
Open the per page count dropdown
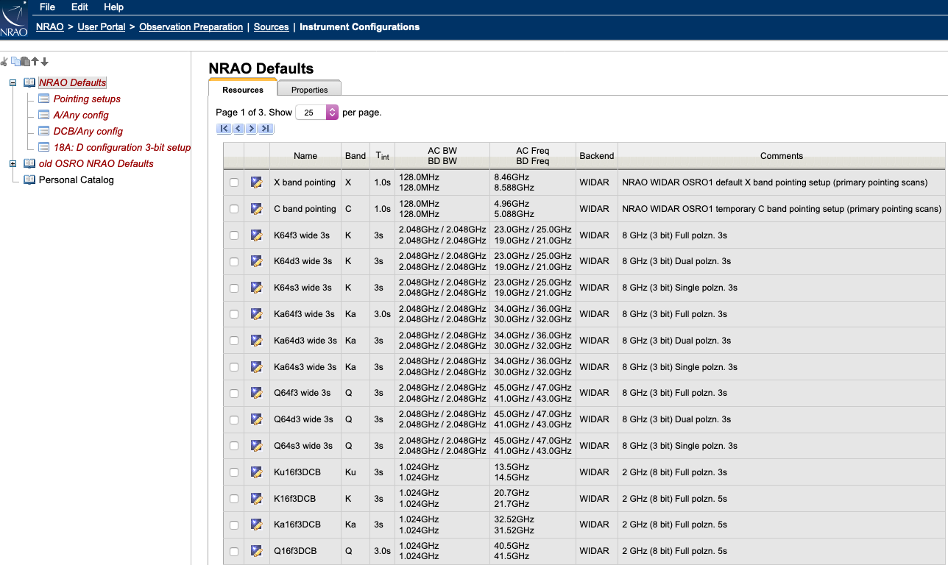(331, 113)
